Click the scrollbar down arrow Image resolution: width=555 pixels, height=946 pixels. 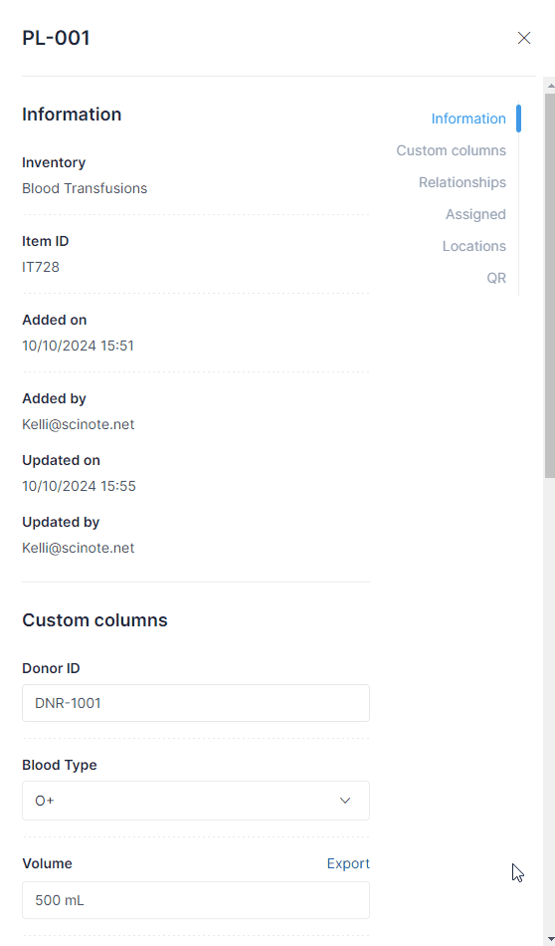[x=549, y=939]
